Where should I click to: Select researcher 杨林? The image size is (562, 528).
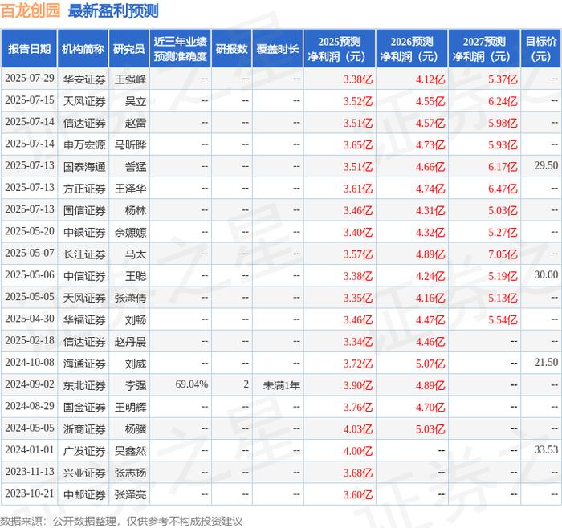tap(136, 210)
